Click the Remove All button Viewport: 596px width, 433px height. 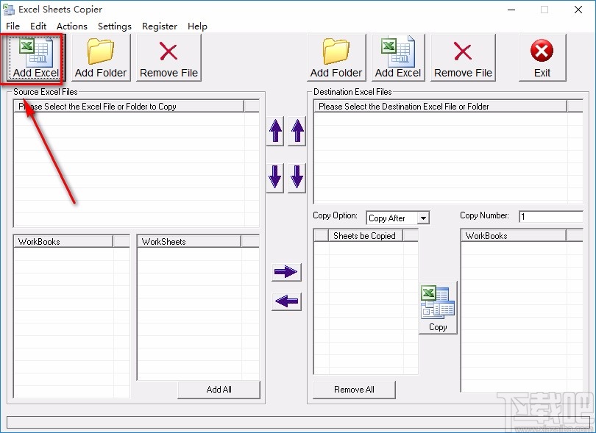point(353,390)
